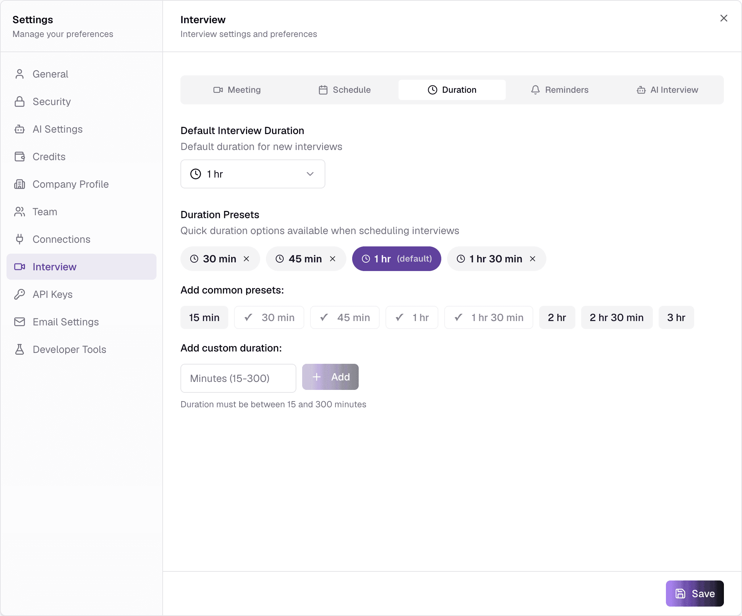742x616 pixels.
Task: Close the Settings dialog
Action: (x=724, y=18)
